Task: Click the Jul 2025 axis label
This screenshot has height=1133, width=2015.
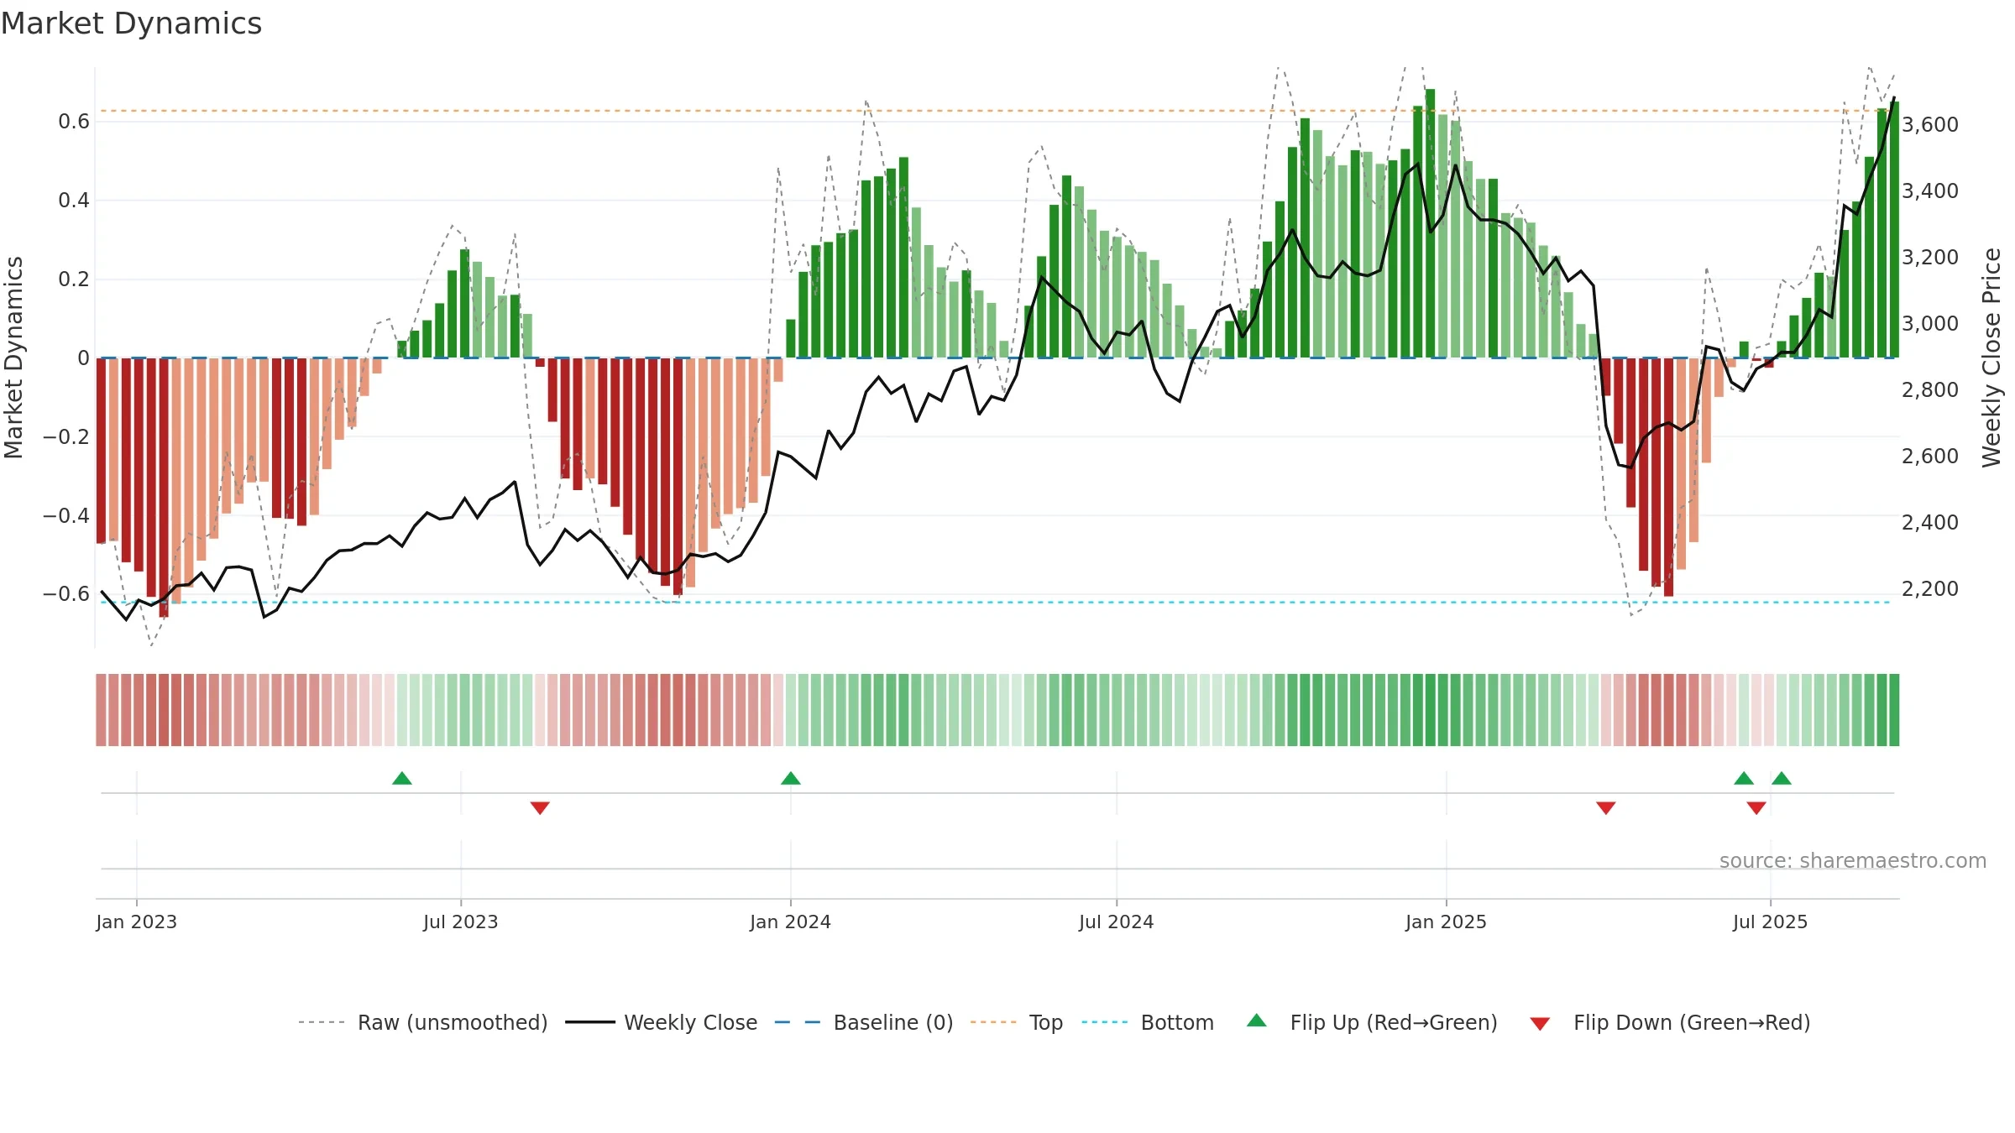Action: coord(1771,922)
